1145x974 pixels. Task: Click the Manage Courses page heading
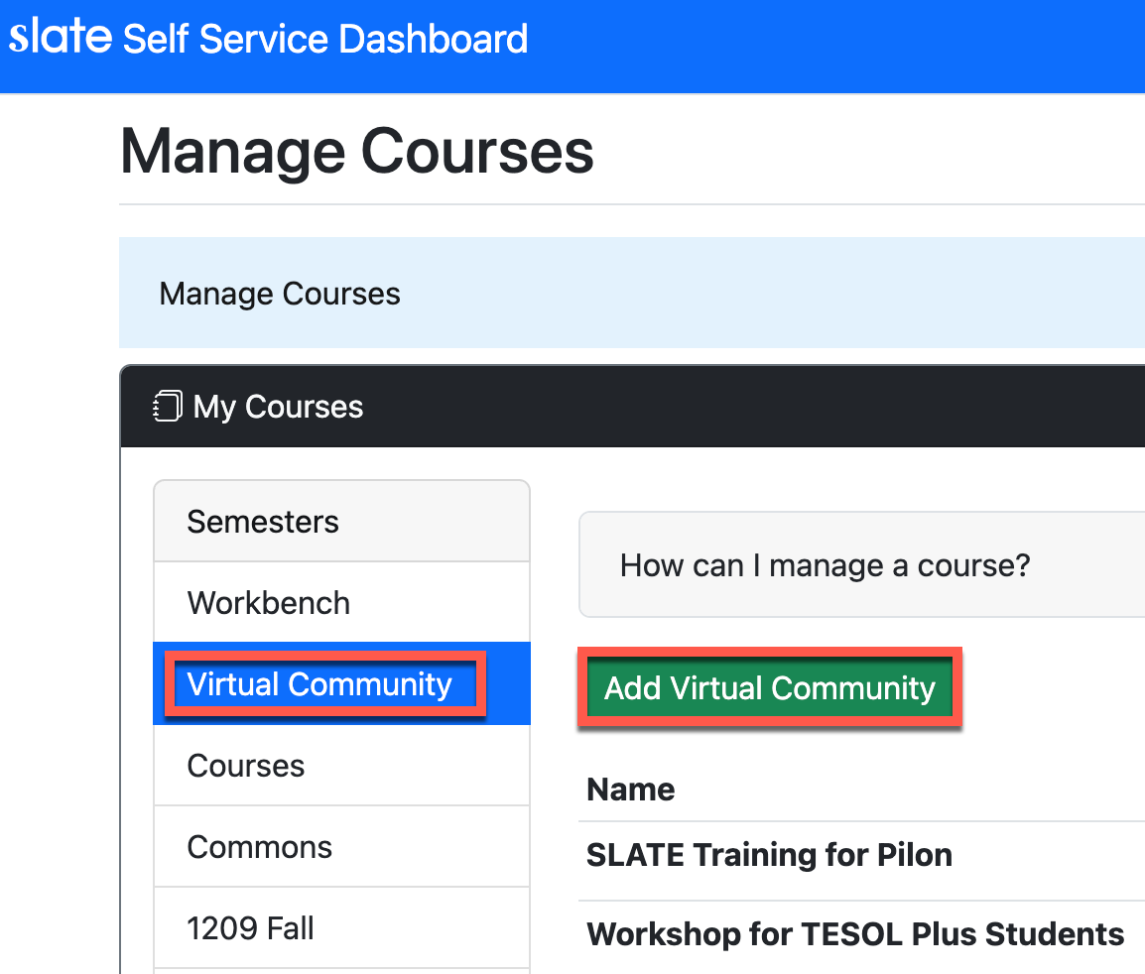click(356, 151)
